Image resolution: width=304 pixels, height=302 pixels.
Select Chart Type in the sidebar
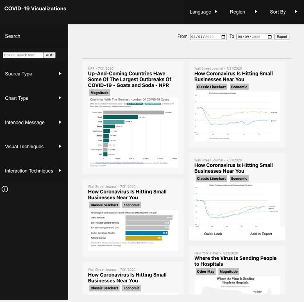pos(17,98)
